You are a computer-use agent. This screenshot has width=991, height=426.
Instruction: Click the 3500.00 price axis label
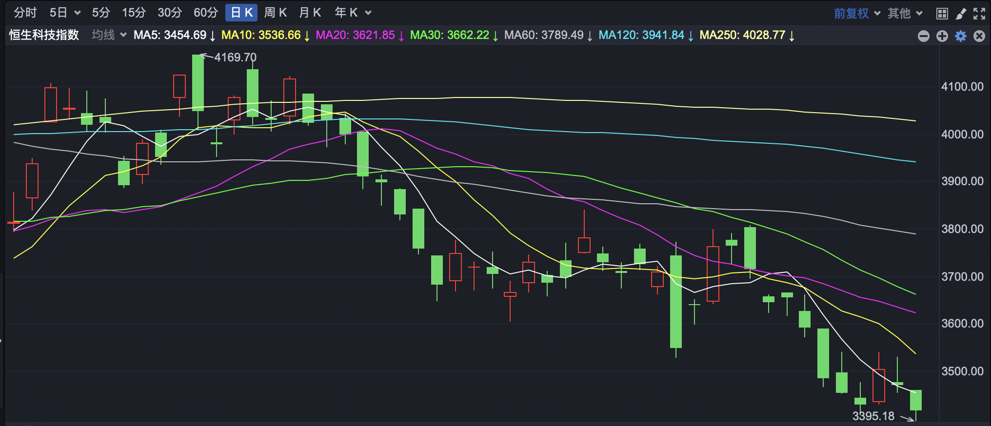pyautogui.click(x=962, y=371)
